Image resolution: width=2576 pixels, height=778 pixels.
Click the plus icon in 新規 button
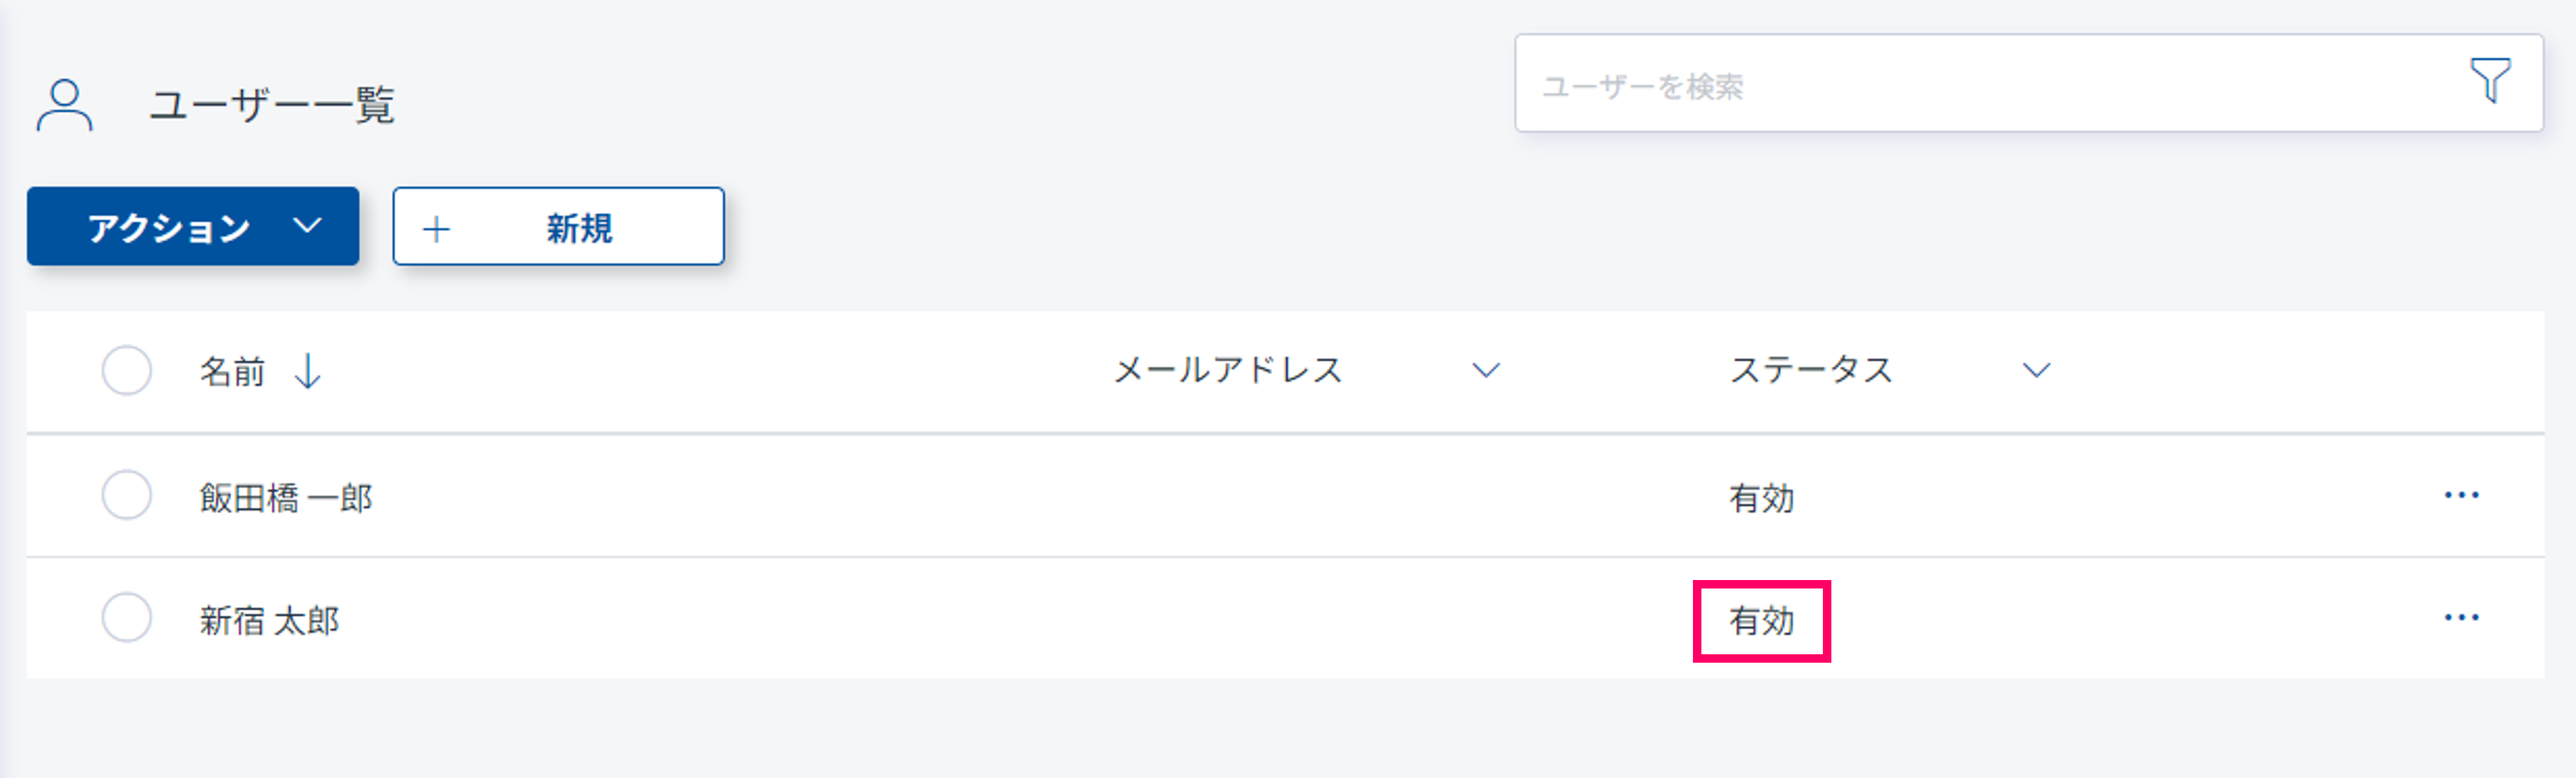pyautogui.click(x=437, y=229)
